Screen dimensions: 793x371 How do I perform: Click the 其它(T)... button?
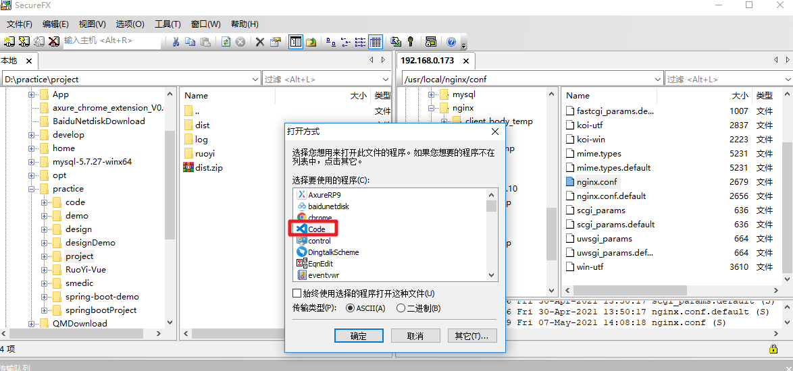click(x=472, y=336)
